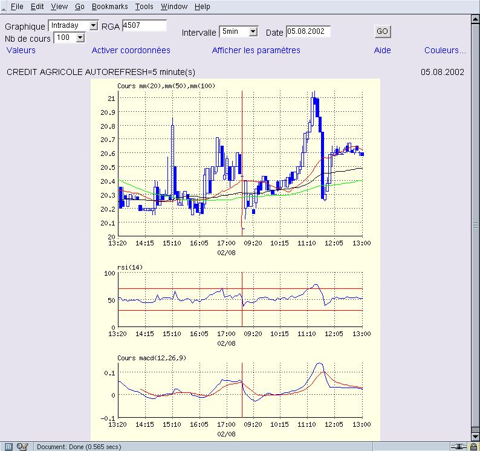Click the CREDIT AGRICOLE AUTOREFRESH title text

(101, 73)
